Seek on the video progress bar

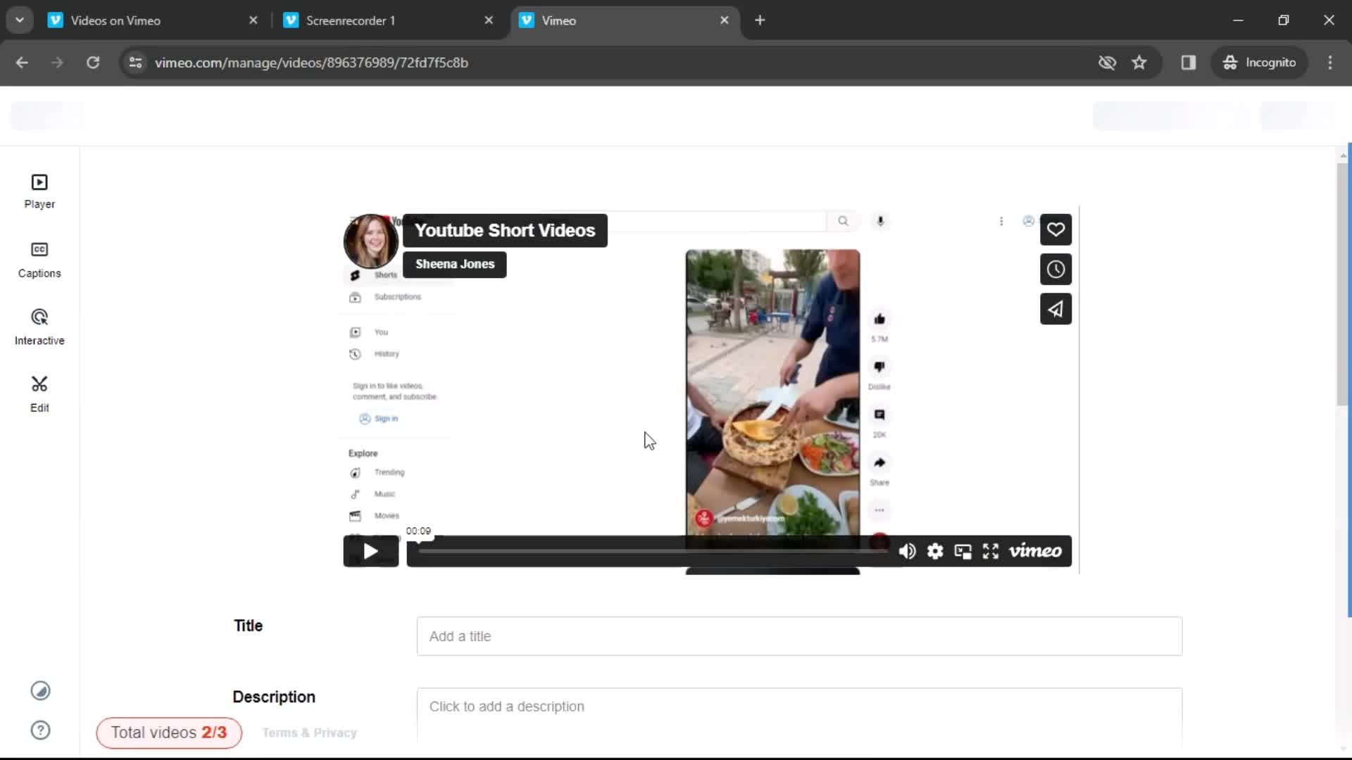pos(653,551)
